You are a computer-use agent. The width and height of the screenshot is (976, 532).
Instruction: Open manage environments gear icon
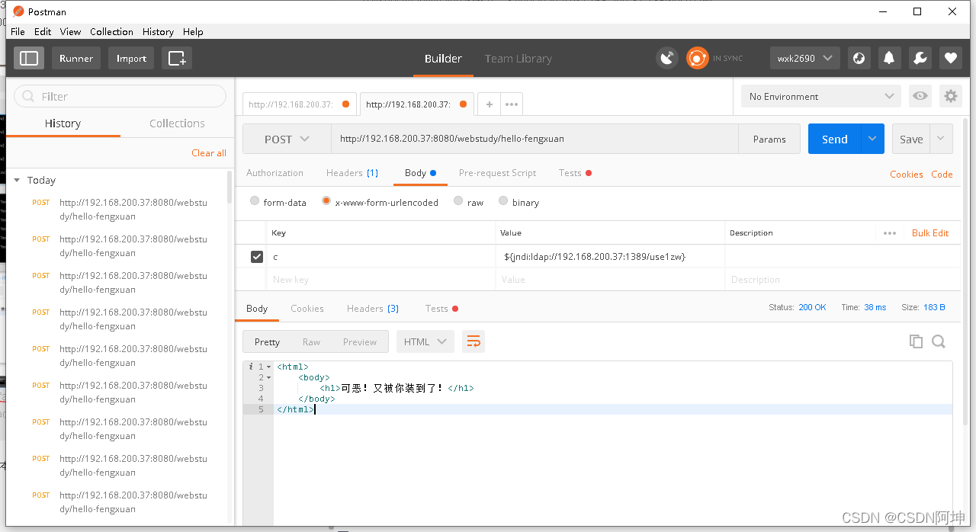[950, 96]
